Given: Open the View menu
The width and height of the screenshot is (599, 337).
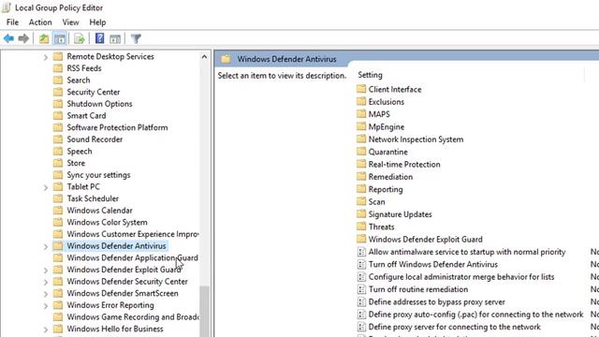Looking at the screenshot, I should coord(71,22).
